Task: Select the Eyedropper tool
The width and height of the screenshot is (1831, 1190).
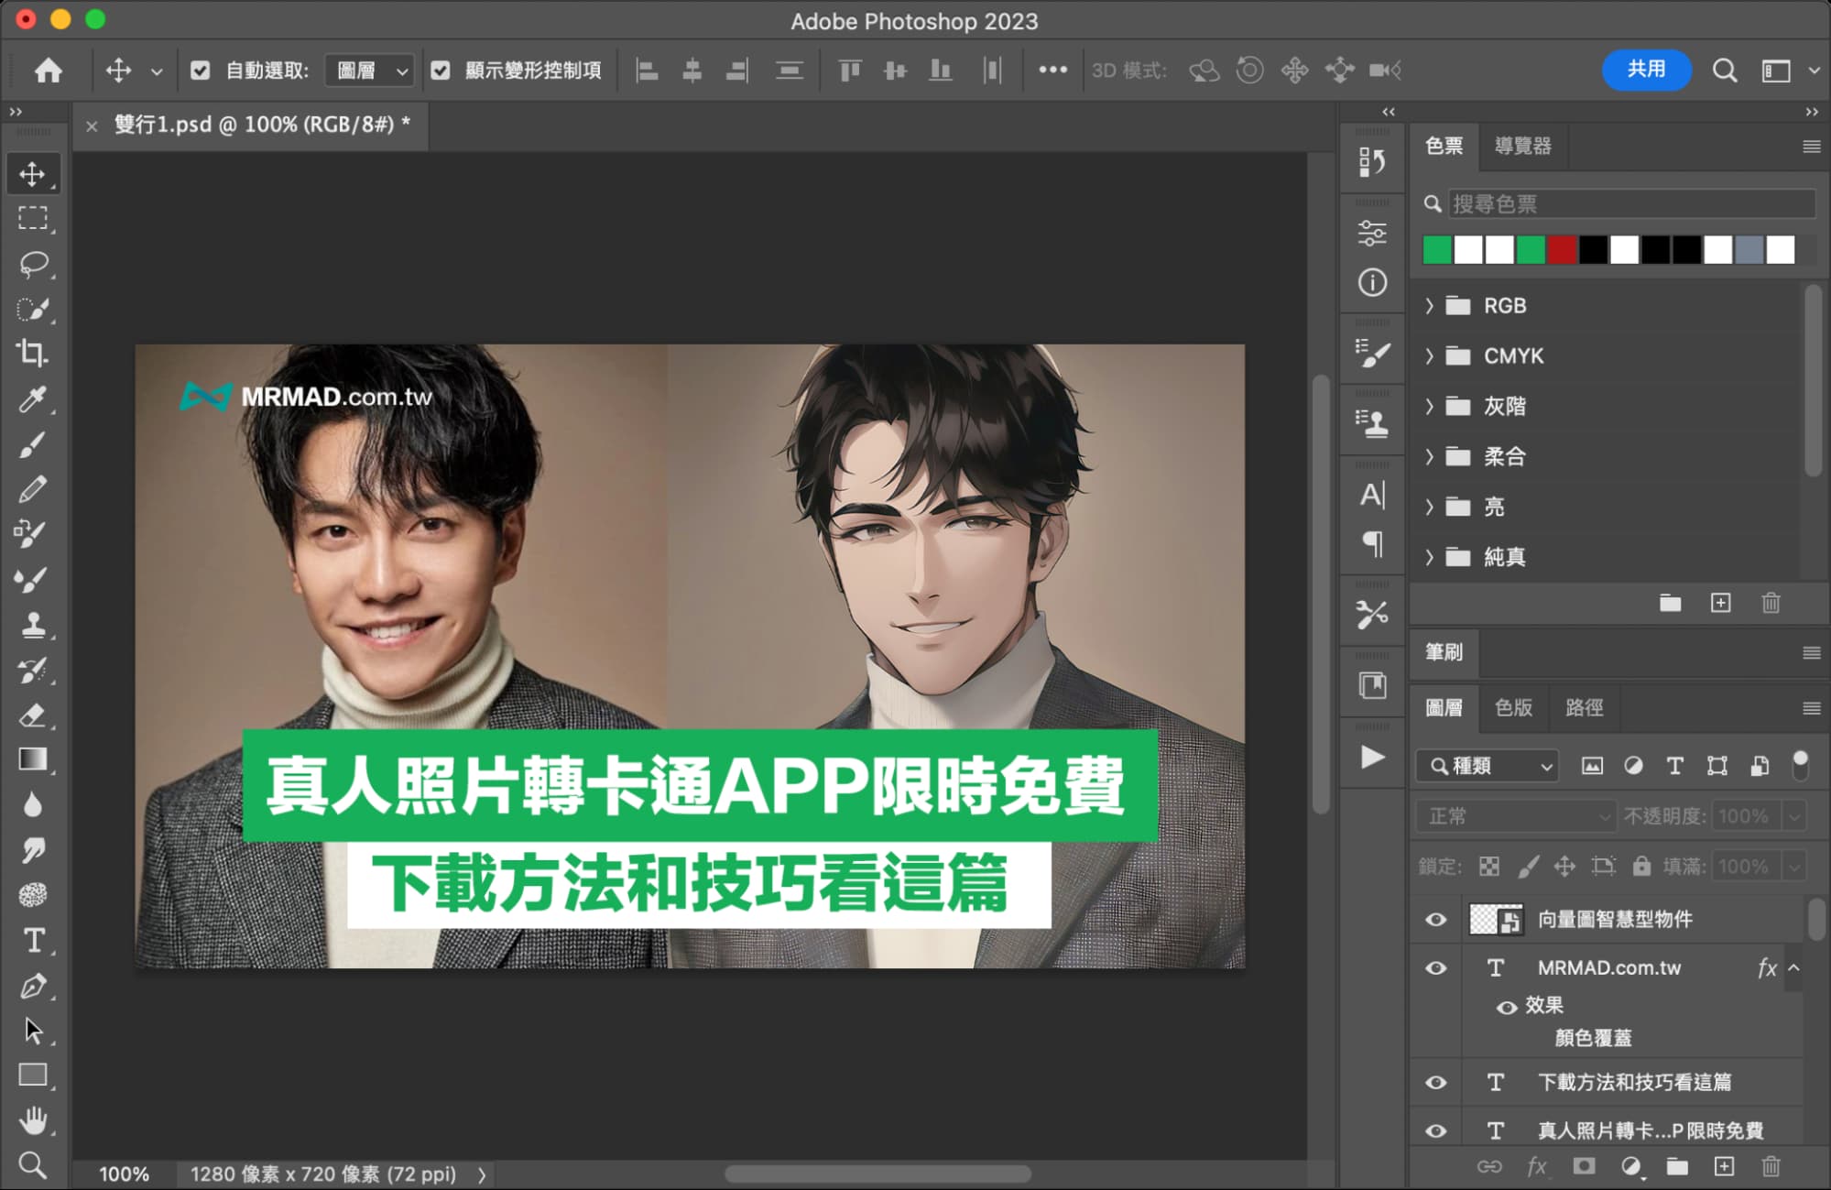Action: click(33, 398)
